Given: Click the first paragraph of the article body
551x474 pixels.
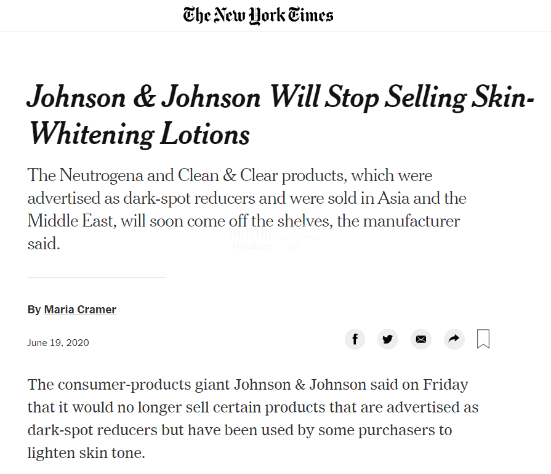Looking at the screenshot, I should pos(252,419).
